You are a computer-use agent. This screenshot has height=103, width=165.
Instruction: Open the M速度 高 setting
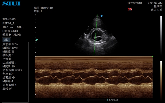[8, 52]
